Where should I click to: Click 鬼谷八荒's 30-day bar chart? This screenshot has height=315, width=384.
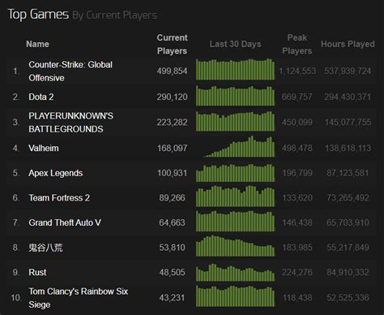point(235,246)
